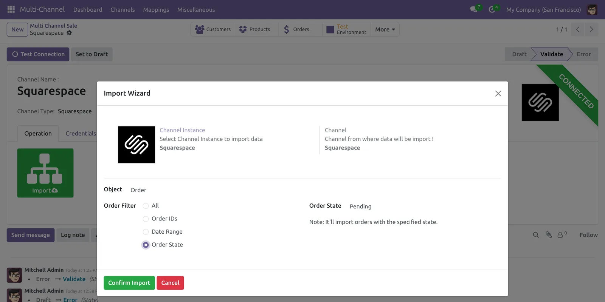Click the Squarespace logo in Import Wizard

pos(137,145)
